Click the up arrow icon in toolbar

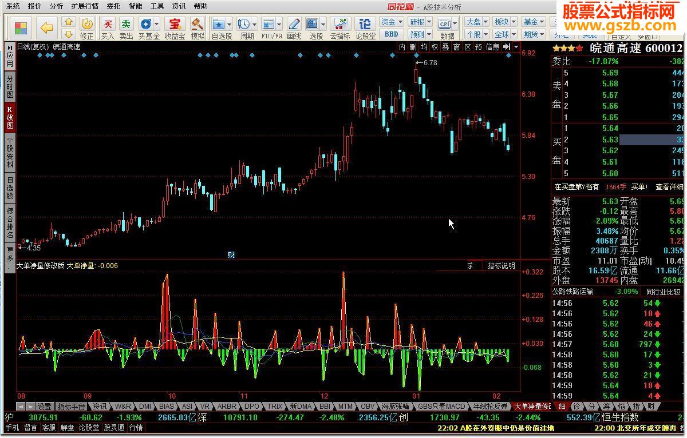coord(68,23)
